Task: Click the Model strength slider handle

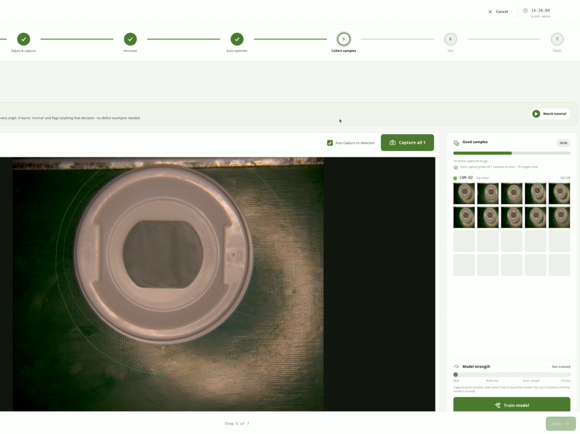Action: [456, 374]
